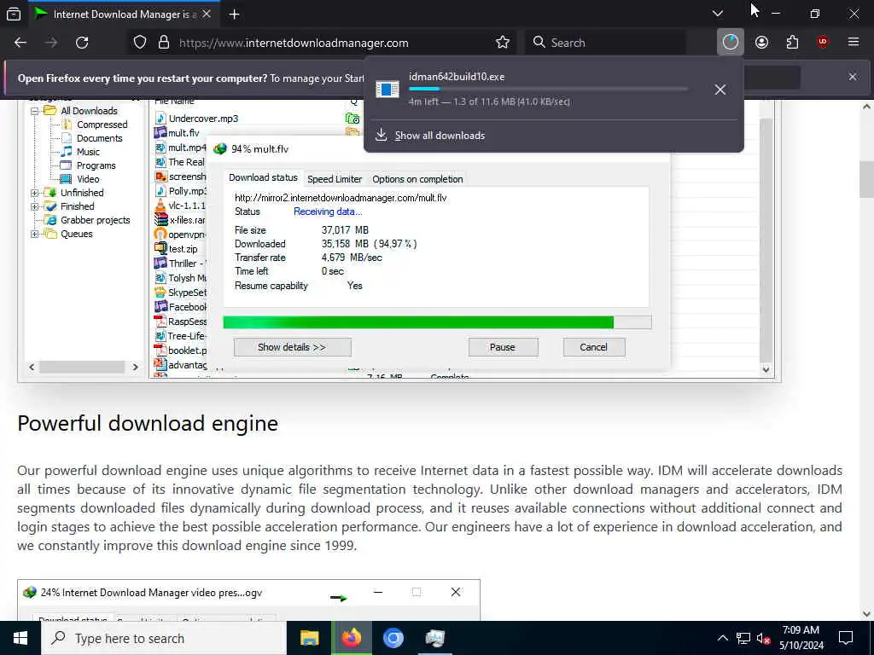874x655 pixels.
Task: Show hidden system tray icons
Action: (x=722, y=638)
